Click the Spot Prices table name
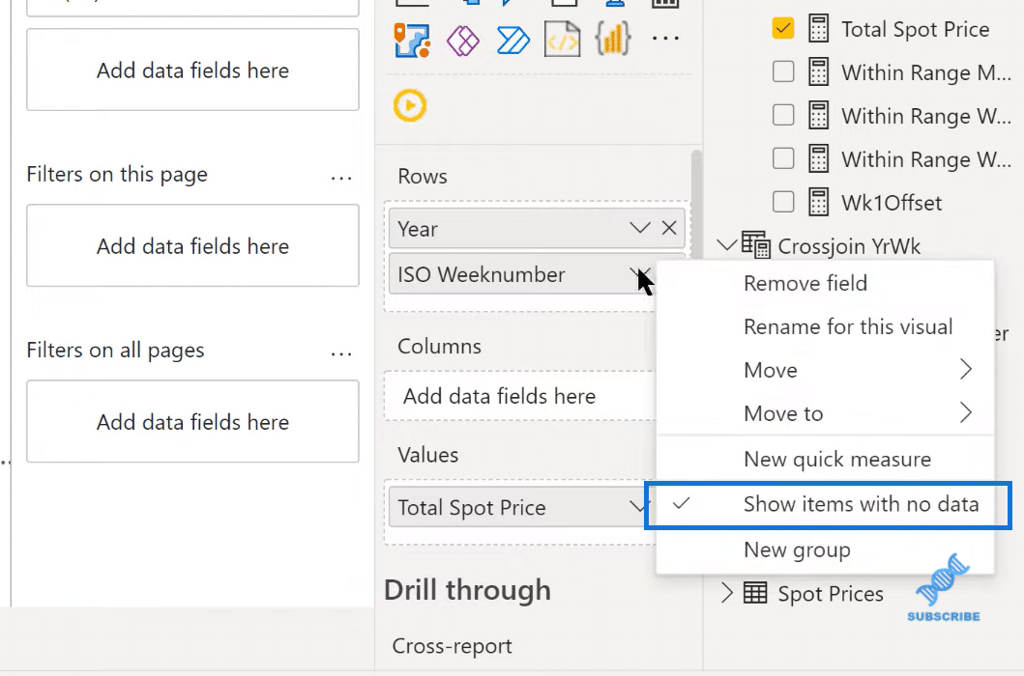 (x=831, y=594)
